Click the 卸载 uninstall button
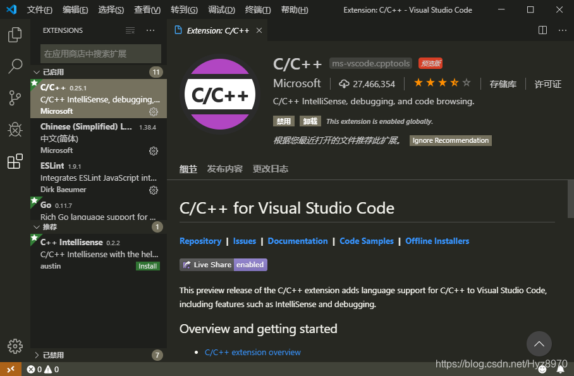This screenshot has height=376, width=574. pyautogui.click(x=310, y=121)
